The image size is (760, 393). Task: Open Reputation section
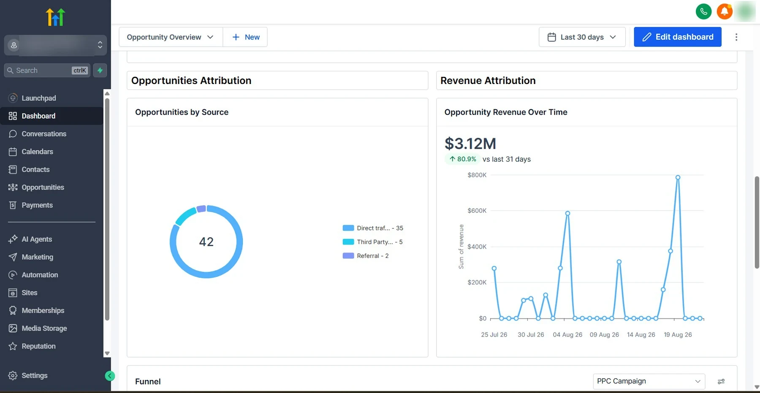pyautogui.click(x=52, y=346)
